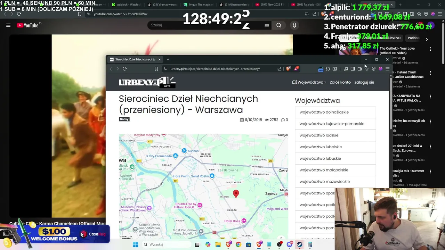Open browser extensions puzzle icon
The width and height of the screenshot is (445, 250).
[x=328, y=69]
